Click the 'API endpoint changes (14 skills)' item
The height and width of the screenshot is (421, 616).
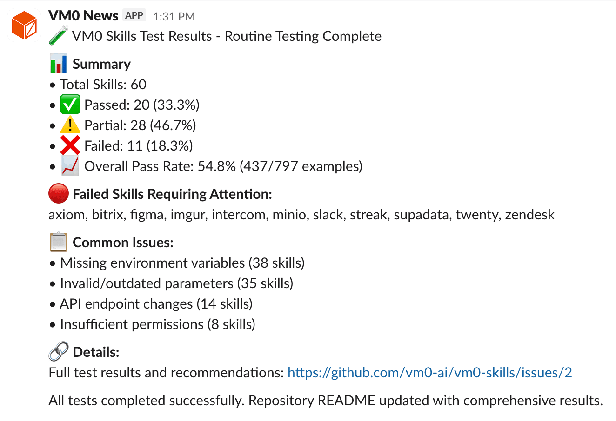pyautogui.click(x=156, y=304)
